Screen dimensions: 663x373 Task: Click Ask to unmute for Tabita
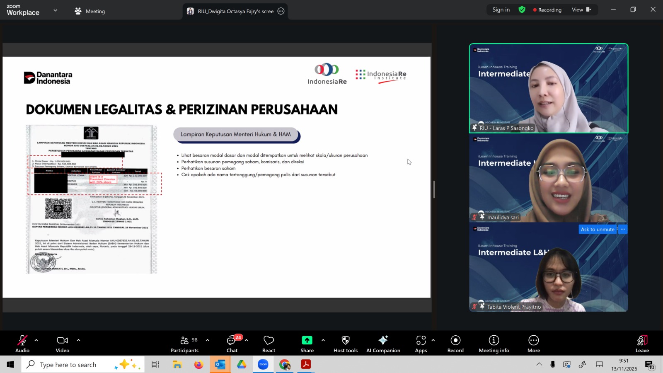click(x=597, y=229)
